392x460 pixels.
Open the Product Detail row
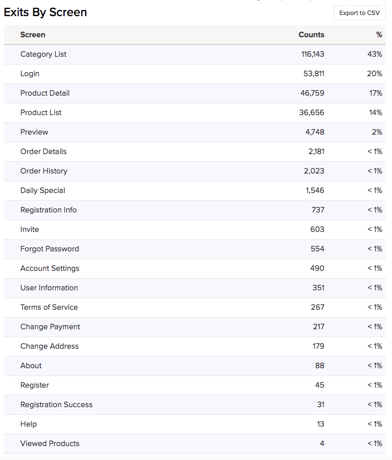[x=45, y=93]
